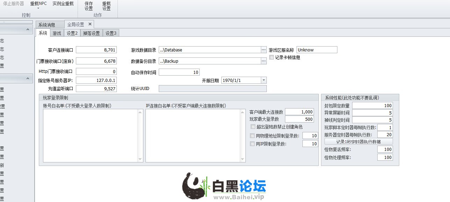
Task: Click the 记录1秒定时器执行数据 button
Action: point(358,142)
